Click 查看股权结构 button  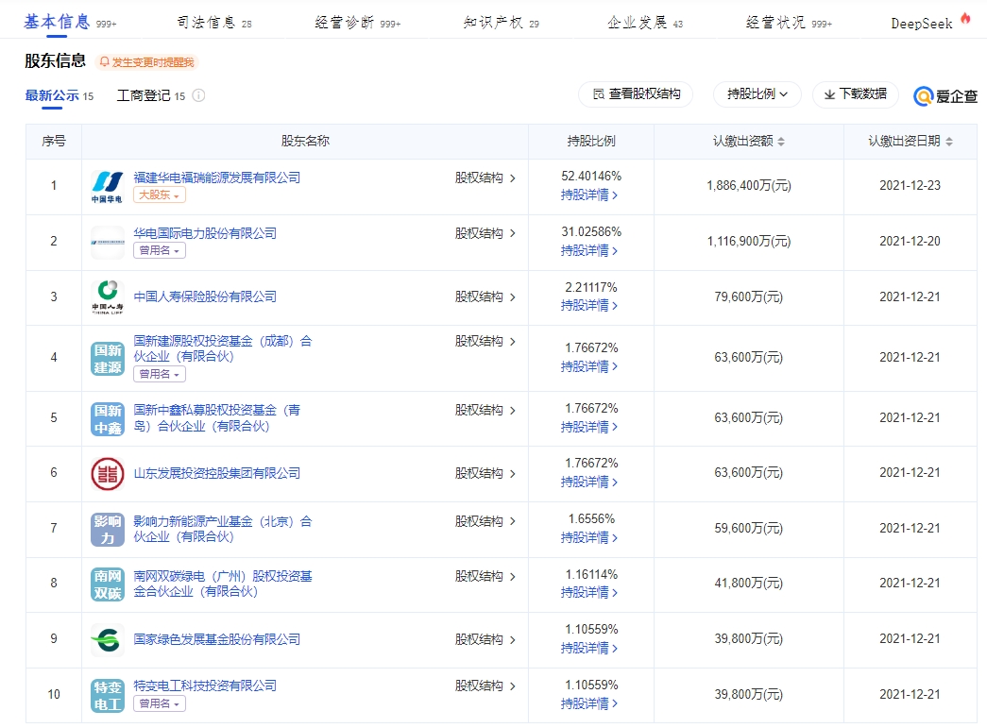point(636,94)
